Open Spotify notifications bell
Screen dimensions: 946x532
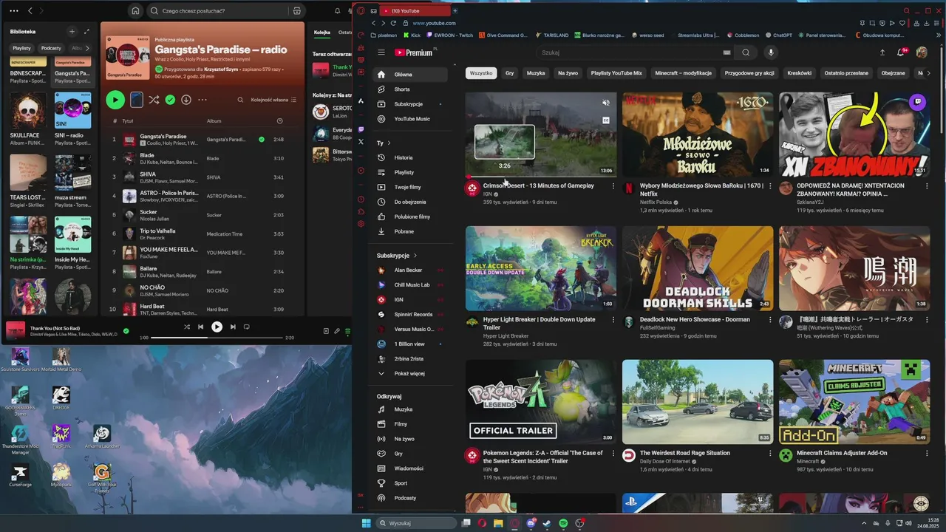(338, 11)
